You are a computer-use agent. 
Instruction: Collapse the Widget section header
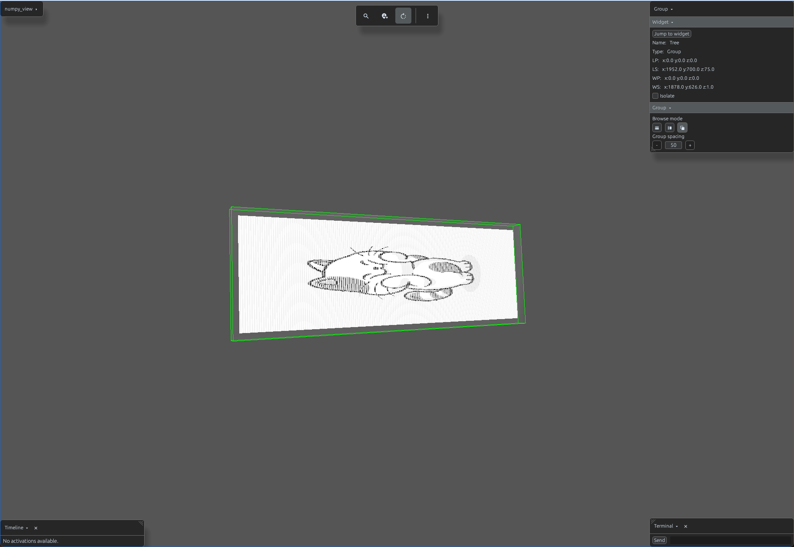[721, 22]
